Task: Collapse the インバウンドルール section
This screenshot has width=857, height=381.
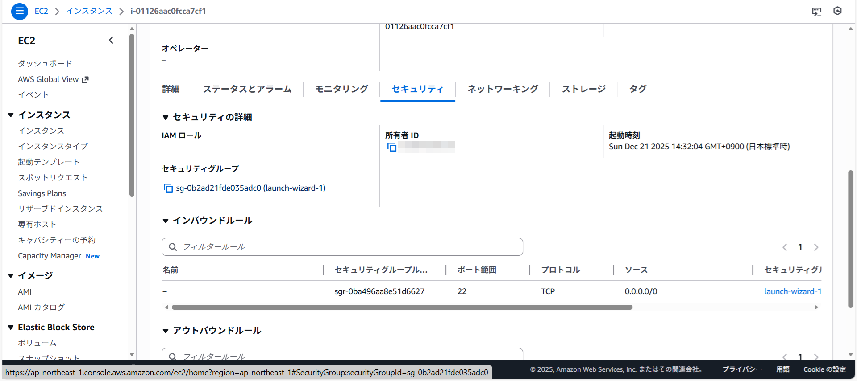Action: pos(166,221)
